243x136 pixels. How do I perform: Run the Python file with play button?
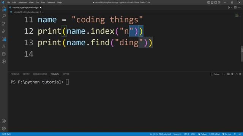pos(229,8)
